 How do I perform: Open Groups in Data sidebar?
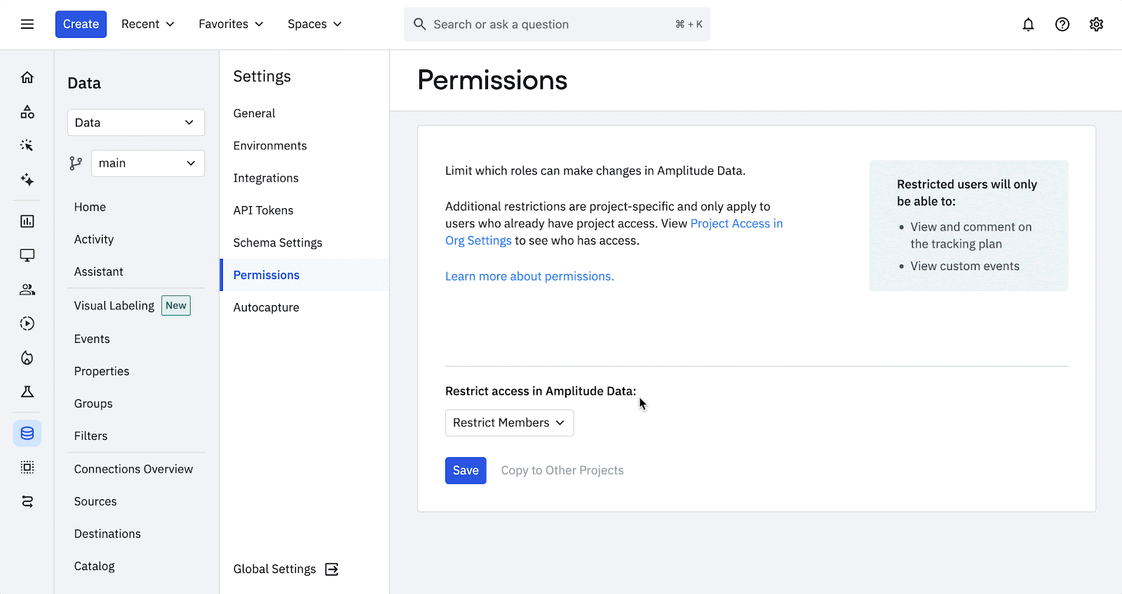(x=93, y=403)
